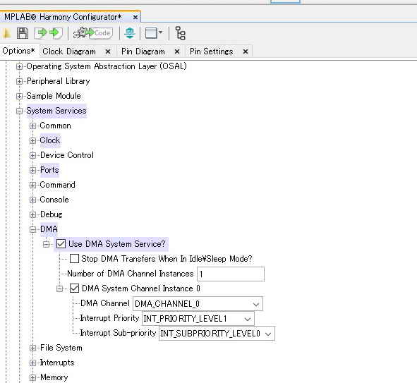This screenshot has height=383, width=417.
Task: Open the DMA Channel dropdown
Action: [198, 303]
